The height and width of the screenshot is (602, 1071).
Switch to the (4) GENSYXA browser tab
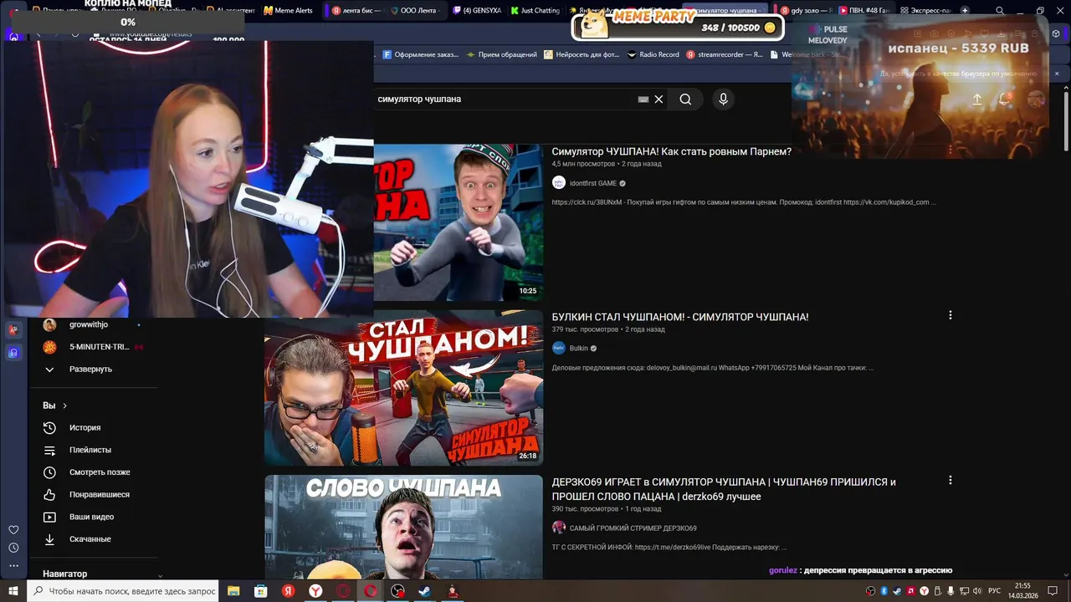pyautogui.click(x=476, y=11)
